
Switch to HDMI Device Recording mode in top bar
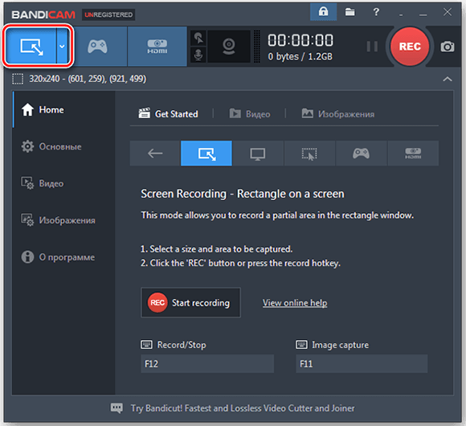[157, 47]
